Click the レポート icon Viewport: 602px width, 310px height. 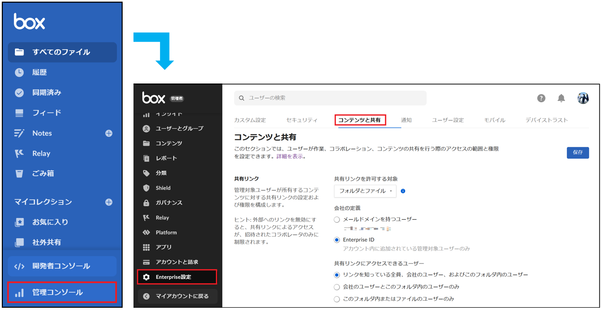click(x=146, y=158)
